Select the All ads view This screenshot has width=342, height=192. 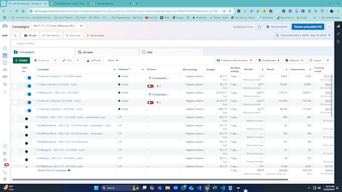pyautogui.click(x=30, y=36)
